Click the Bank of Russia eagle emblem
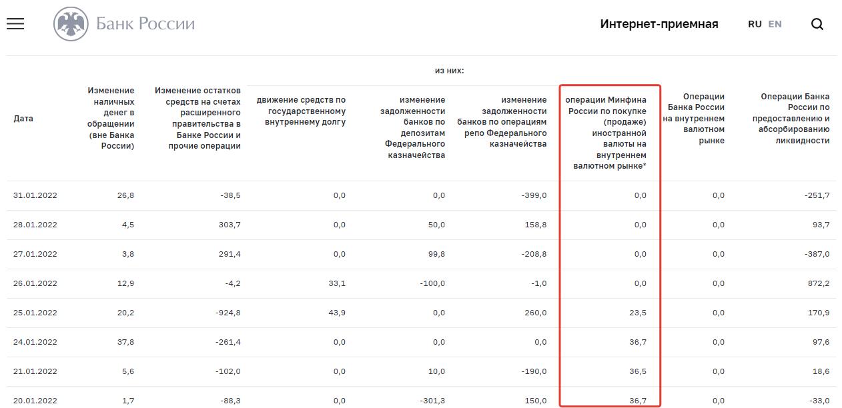This screenshot has width=842, height=408. click(x=70, y=25)
